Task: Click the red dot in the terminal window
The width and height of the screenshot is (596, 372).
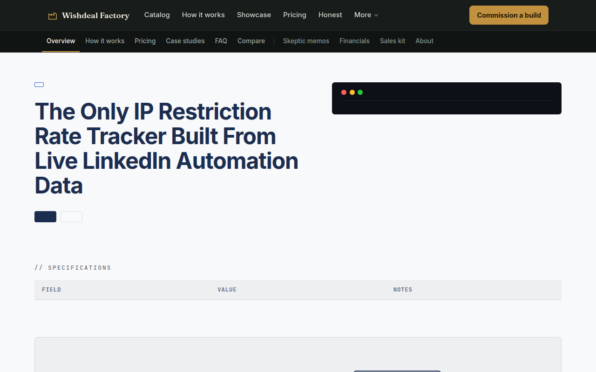Action: (344, 93)
